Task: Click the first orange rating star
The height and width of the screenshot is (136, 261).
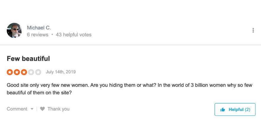Action: [10, 72]
